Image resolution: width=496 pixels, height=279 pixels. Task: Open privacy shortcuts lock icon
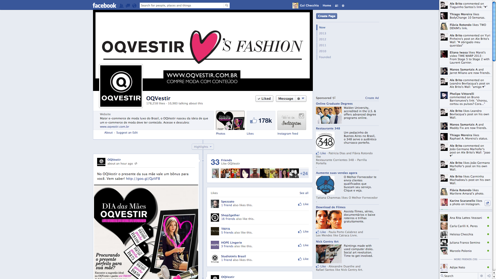tap(336, 5)
